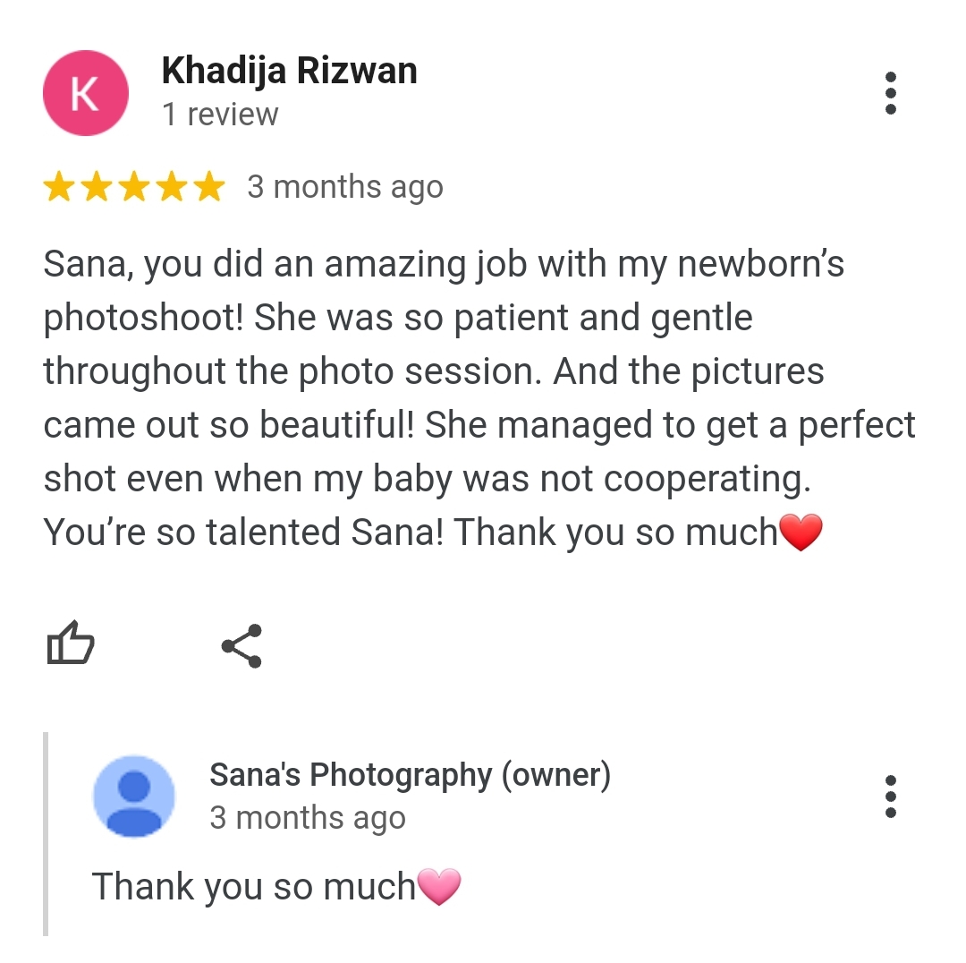The width and height of the screenshot is (966, 963).
Task: Open the "1 review" contributor link
Action: [220, 115]
